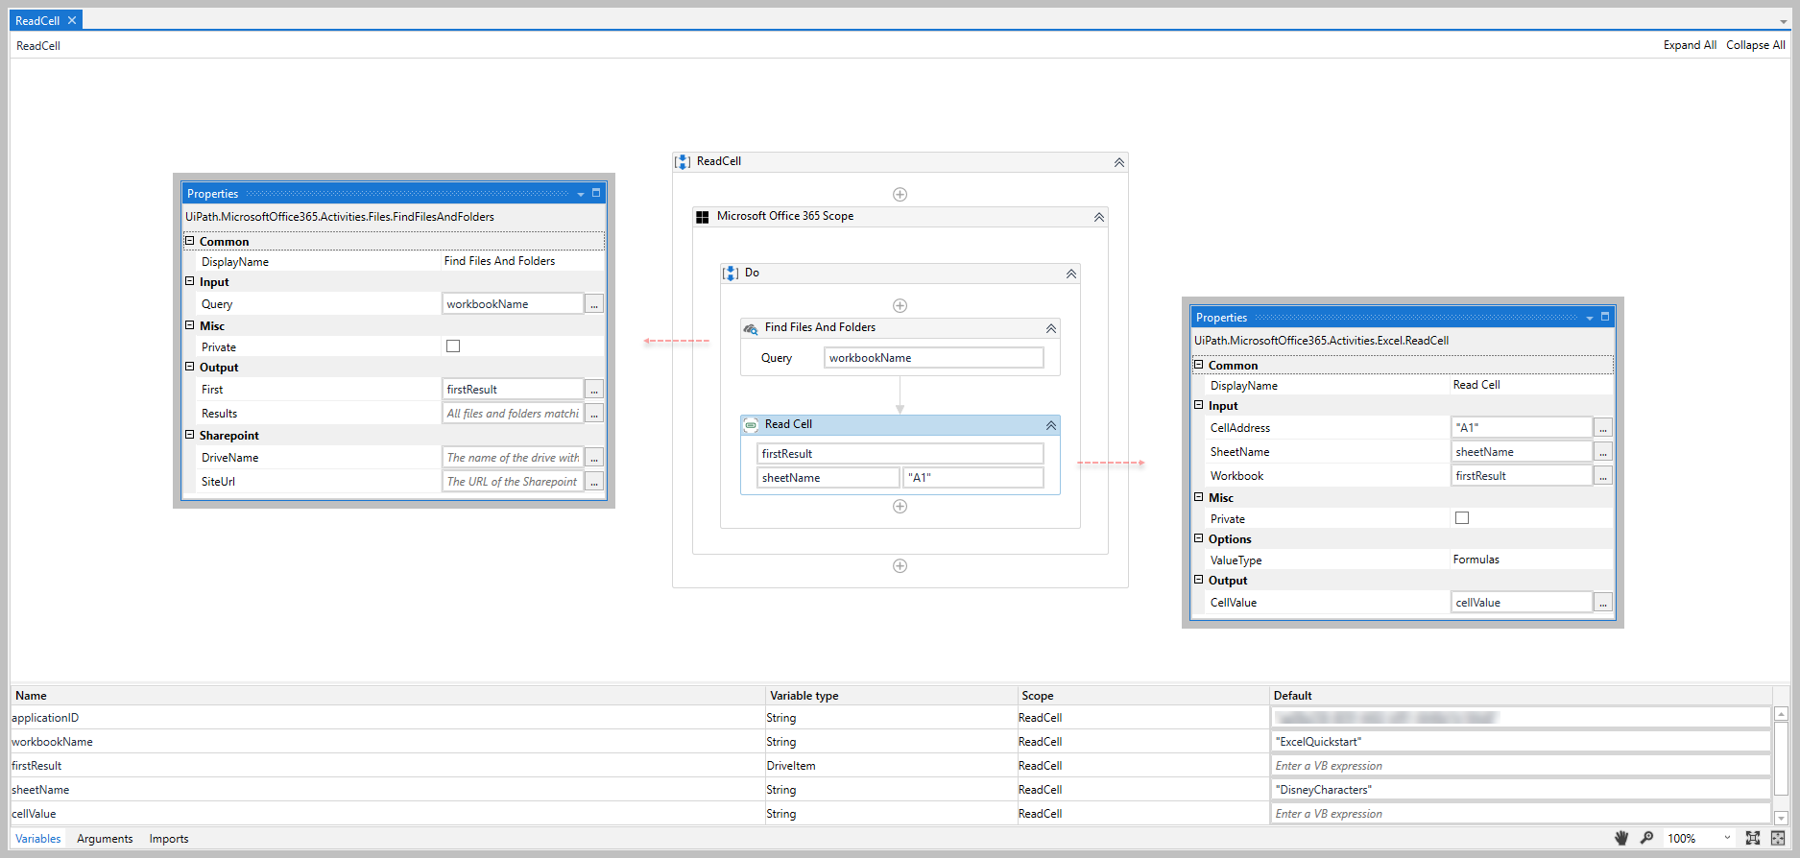The image size is (1800, 858).
Task: Click the Find Files And Folders activity icon
Action: (751, 328)
